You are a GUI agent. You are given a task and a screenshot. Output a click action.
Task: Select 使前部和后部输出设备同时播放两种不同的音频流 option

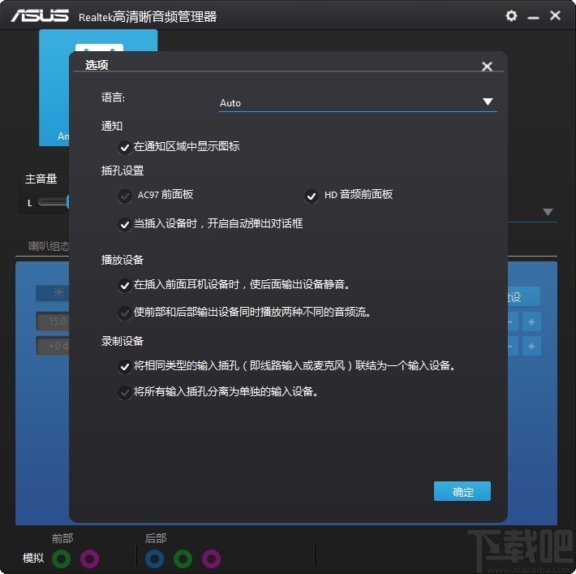tap(125, 313)
